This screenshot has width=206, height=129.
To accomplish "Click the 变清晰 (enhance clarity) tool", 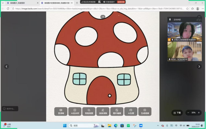I will [61, 111].
